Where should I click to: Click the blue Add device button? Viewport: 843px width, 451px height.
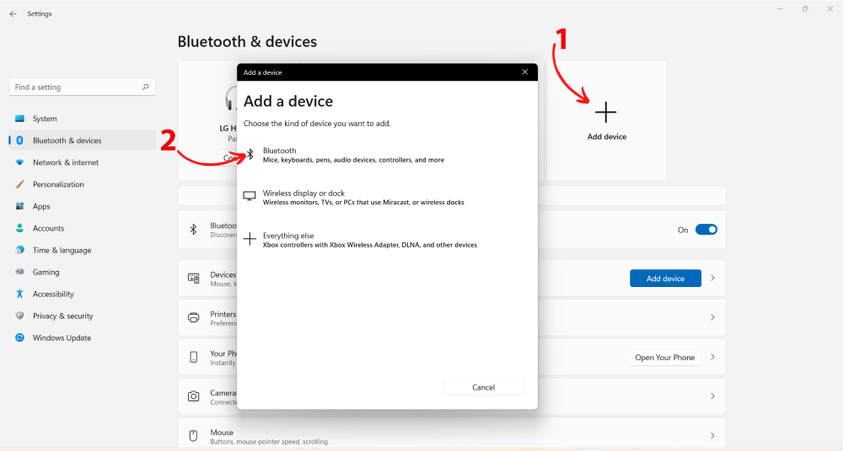pyautogui.click(x=665, y=279)
